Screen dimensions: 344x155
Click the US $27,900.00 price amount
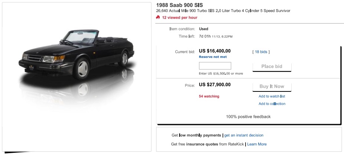click(x=215, y=85)
